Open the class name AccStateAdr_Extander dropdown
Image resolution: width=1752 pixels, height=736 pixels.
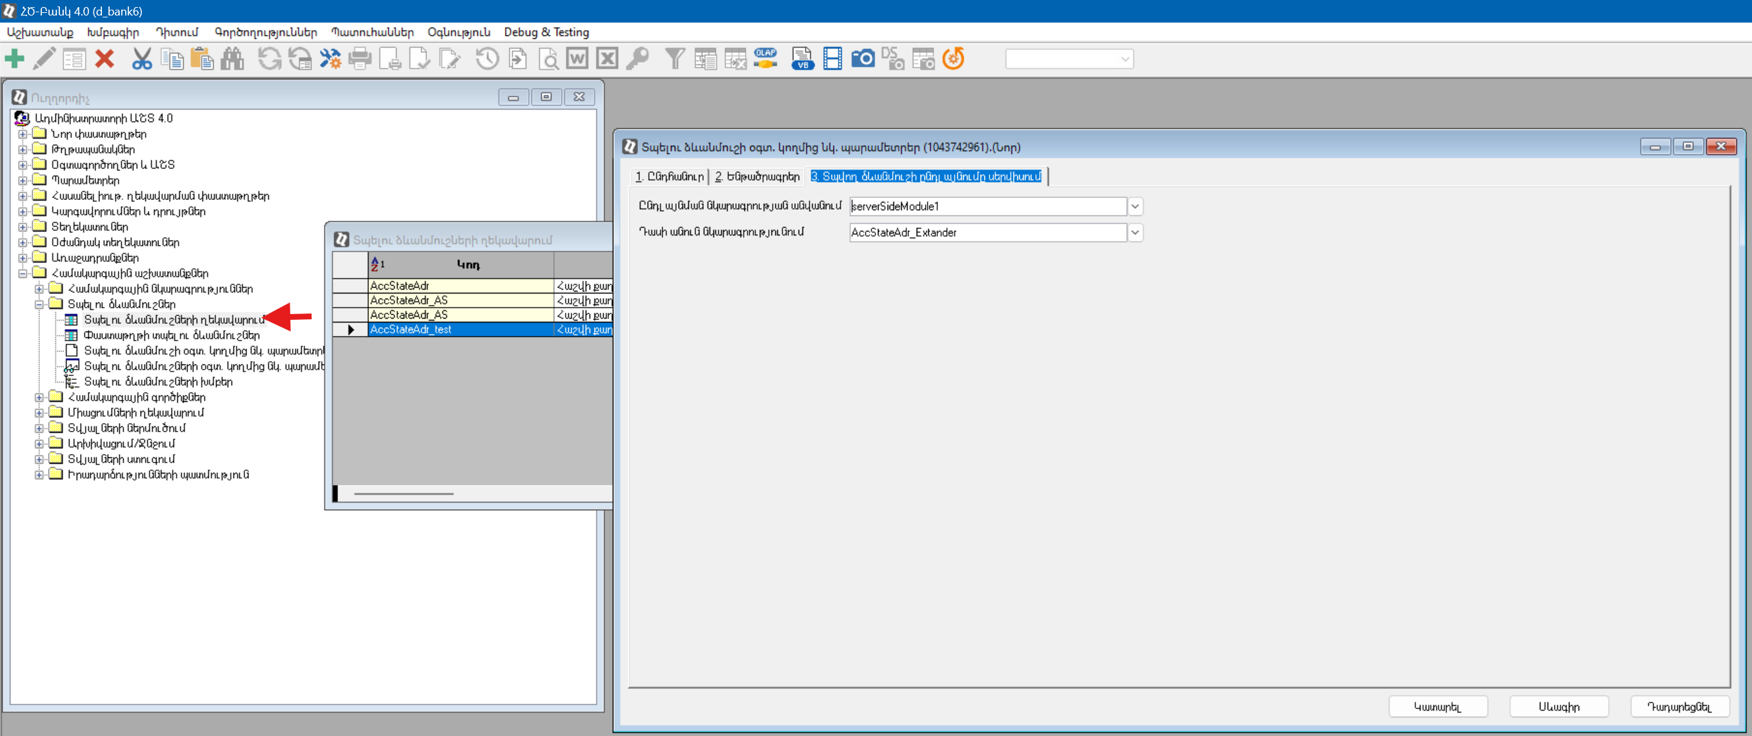[1135, 234]
